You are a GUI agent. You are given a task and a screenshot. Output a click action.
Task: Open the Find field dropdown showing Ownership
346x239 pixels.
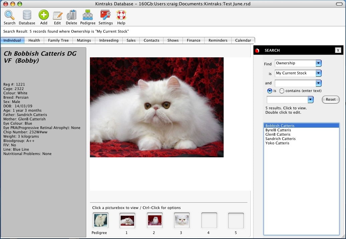[x=318, y=63]
